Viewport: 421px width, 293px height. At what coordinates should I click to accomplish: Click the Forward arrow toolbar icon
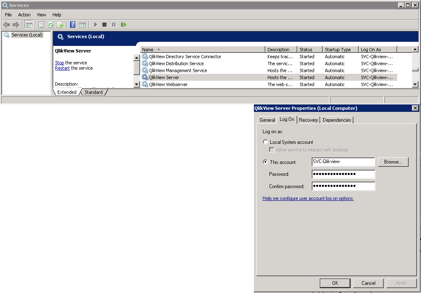pos(16,25)
